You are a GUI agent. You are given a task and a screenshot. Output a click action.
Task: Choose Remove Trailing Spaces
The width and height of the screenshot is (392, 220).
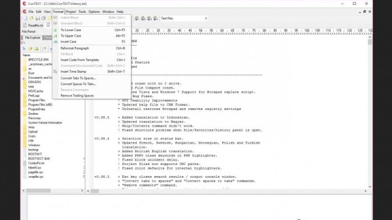tap(92, 96)
